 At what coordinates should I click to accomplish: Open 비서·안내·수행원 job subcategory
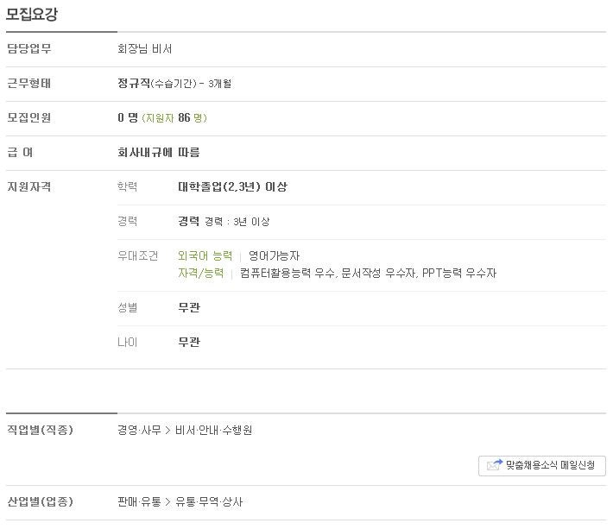[x=213, y=430]
